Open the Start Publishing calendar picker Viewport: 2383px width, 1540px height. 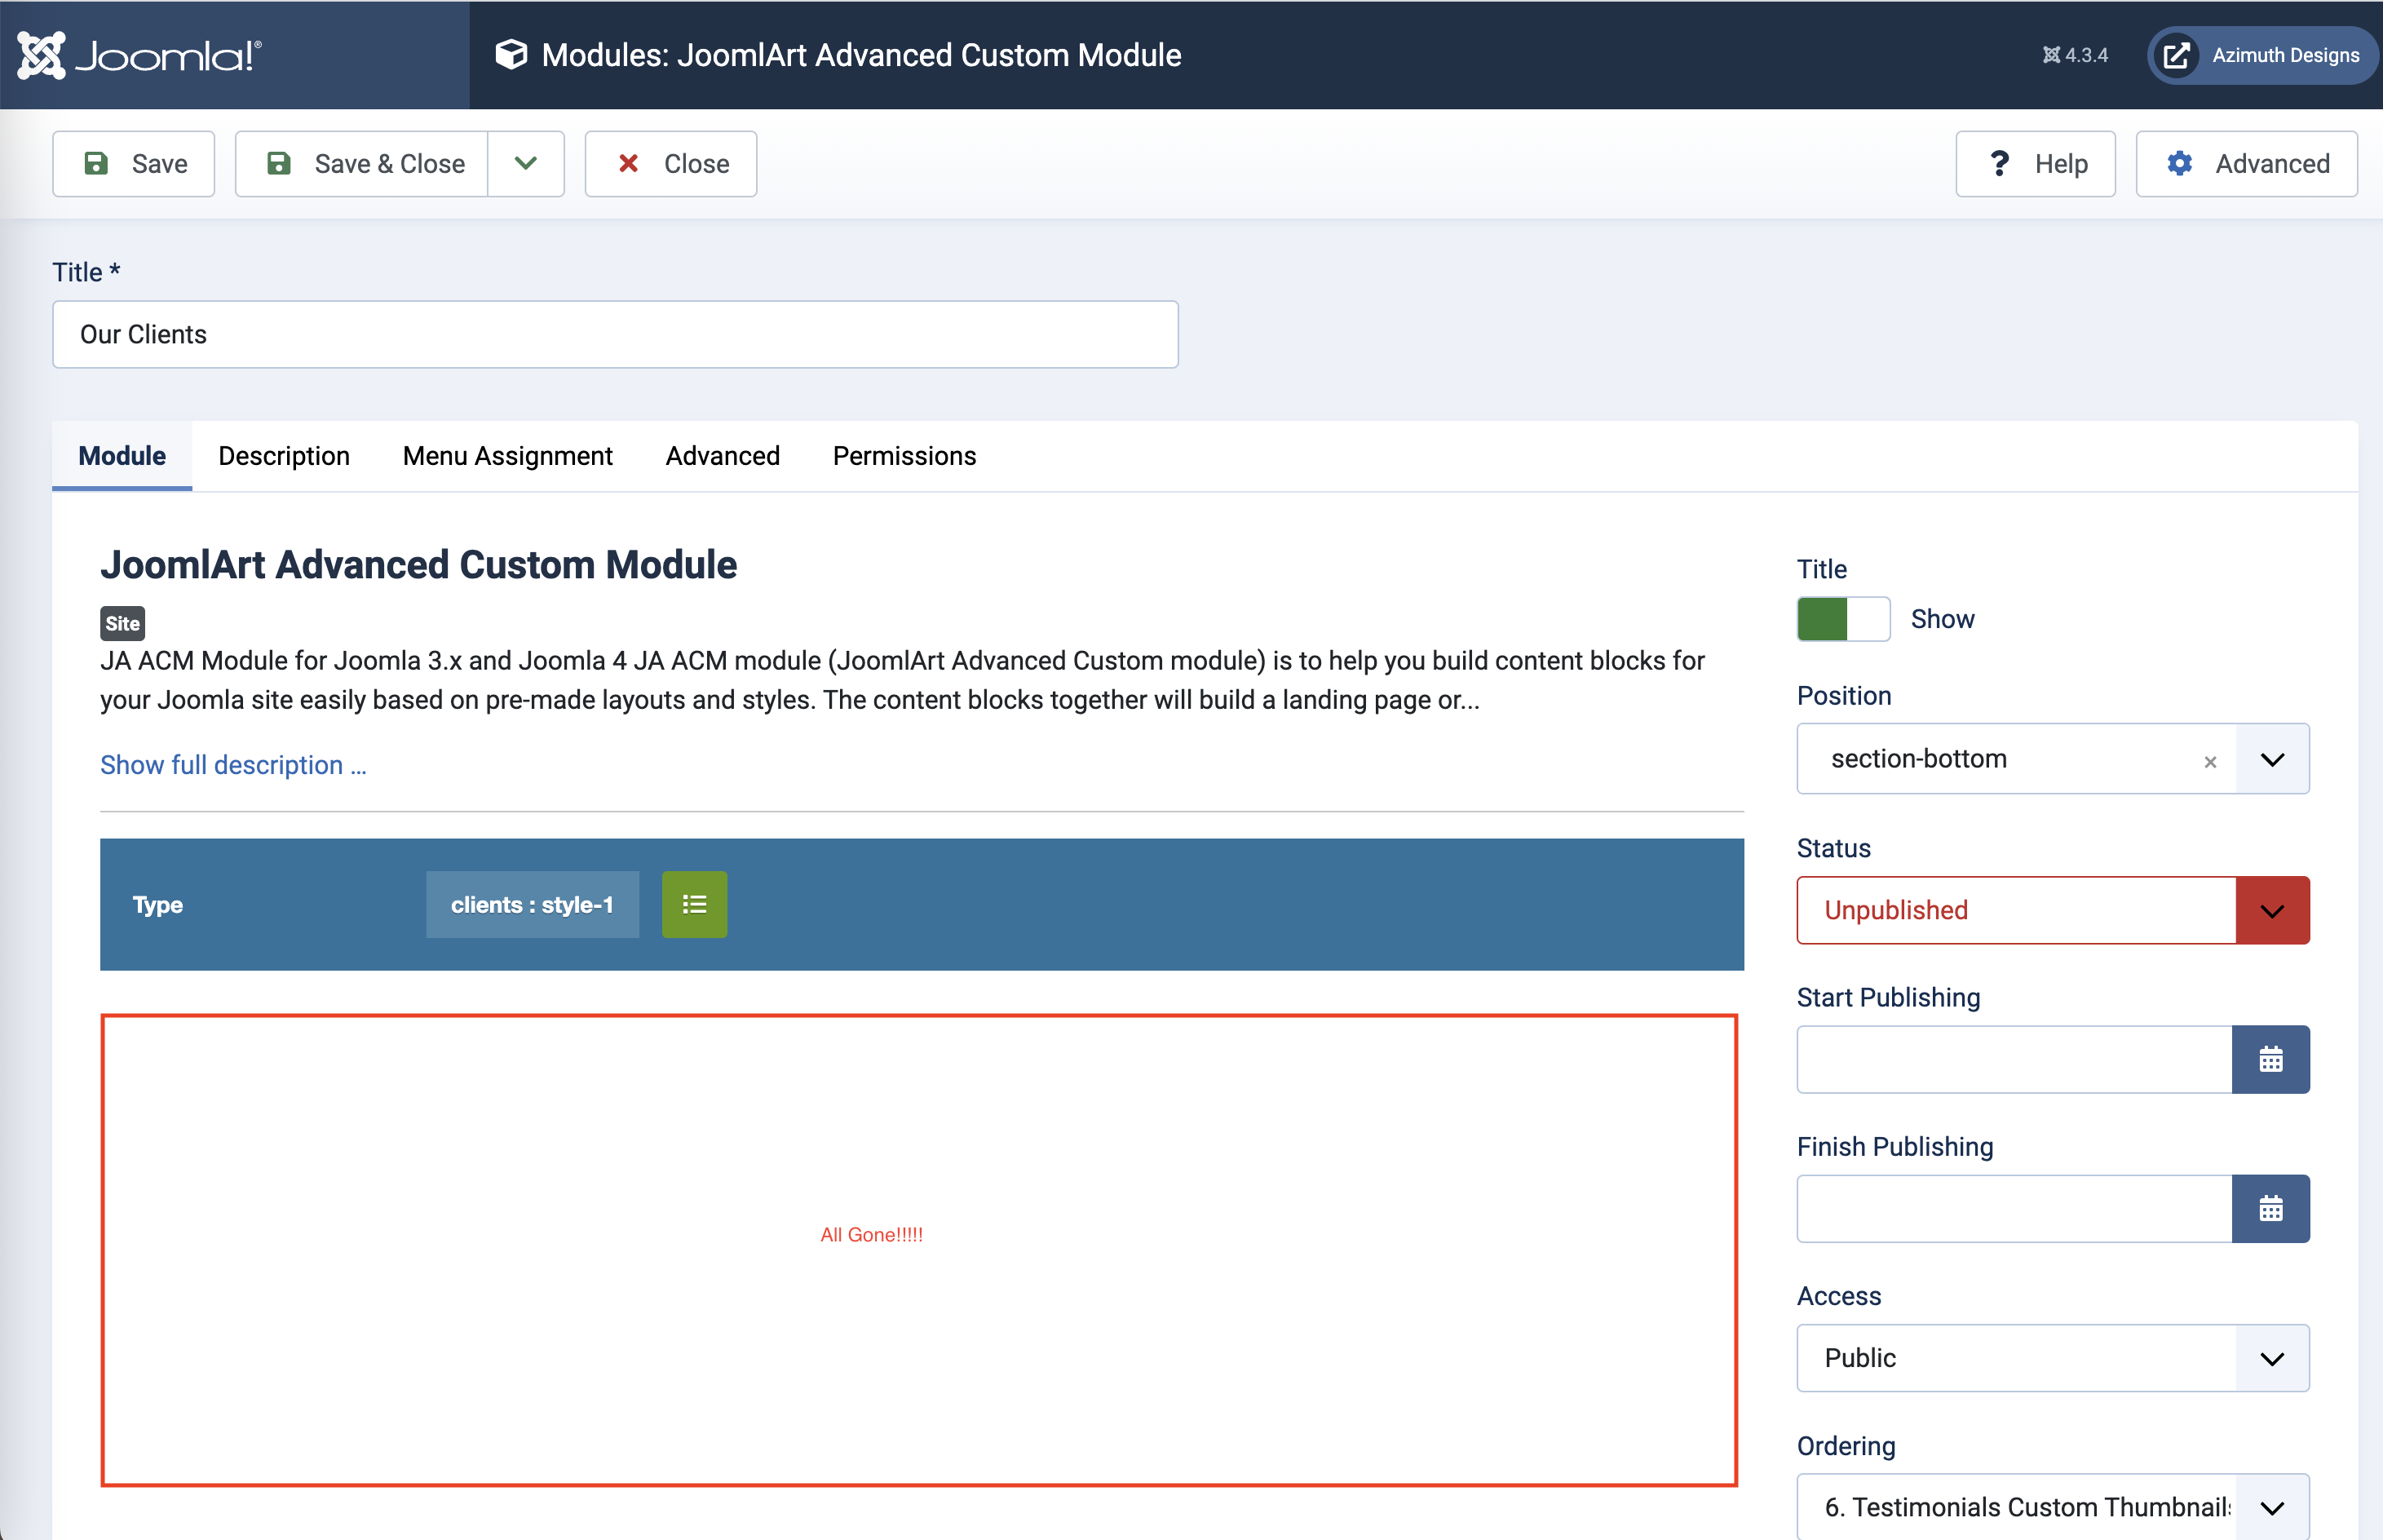click(2270, 1059)
